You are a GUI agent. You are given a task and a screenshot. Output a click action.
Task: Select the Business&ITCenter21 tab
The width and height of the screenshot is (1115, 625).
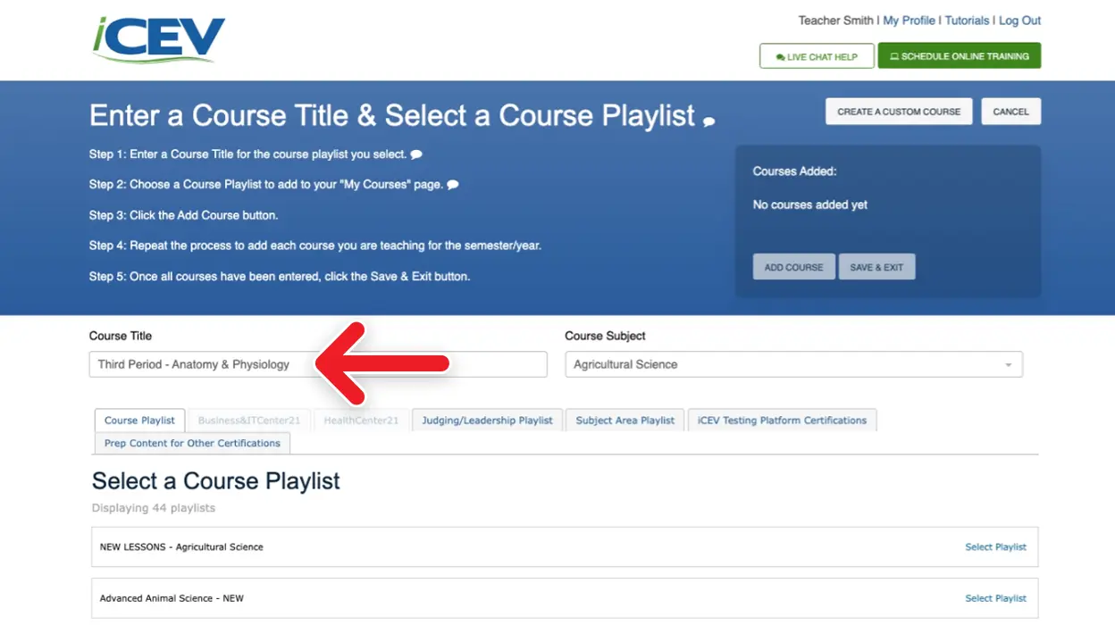[249, 421]
